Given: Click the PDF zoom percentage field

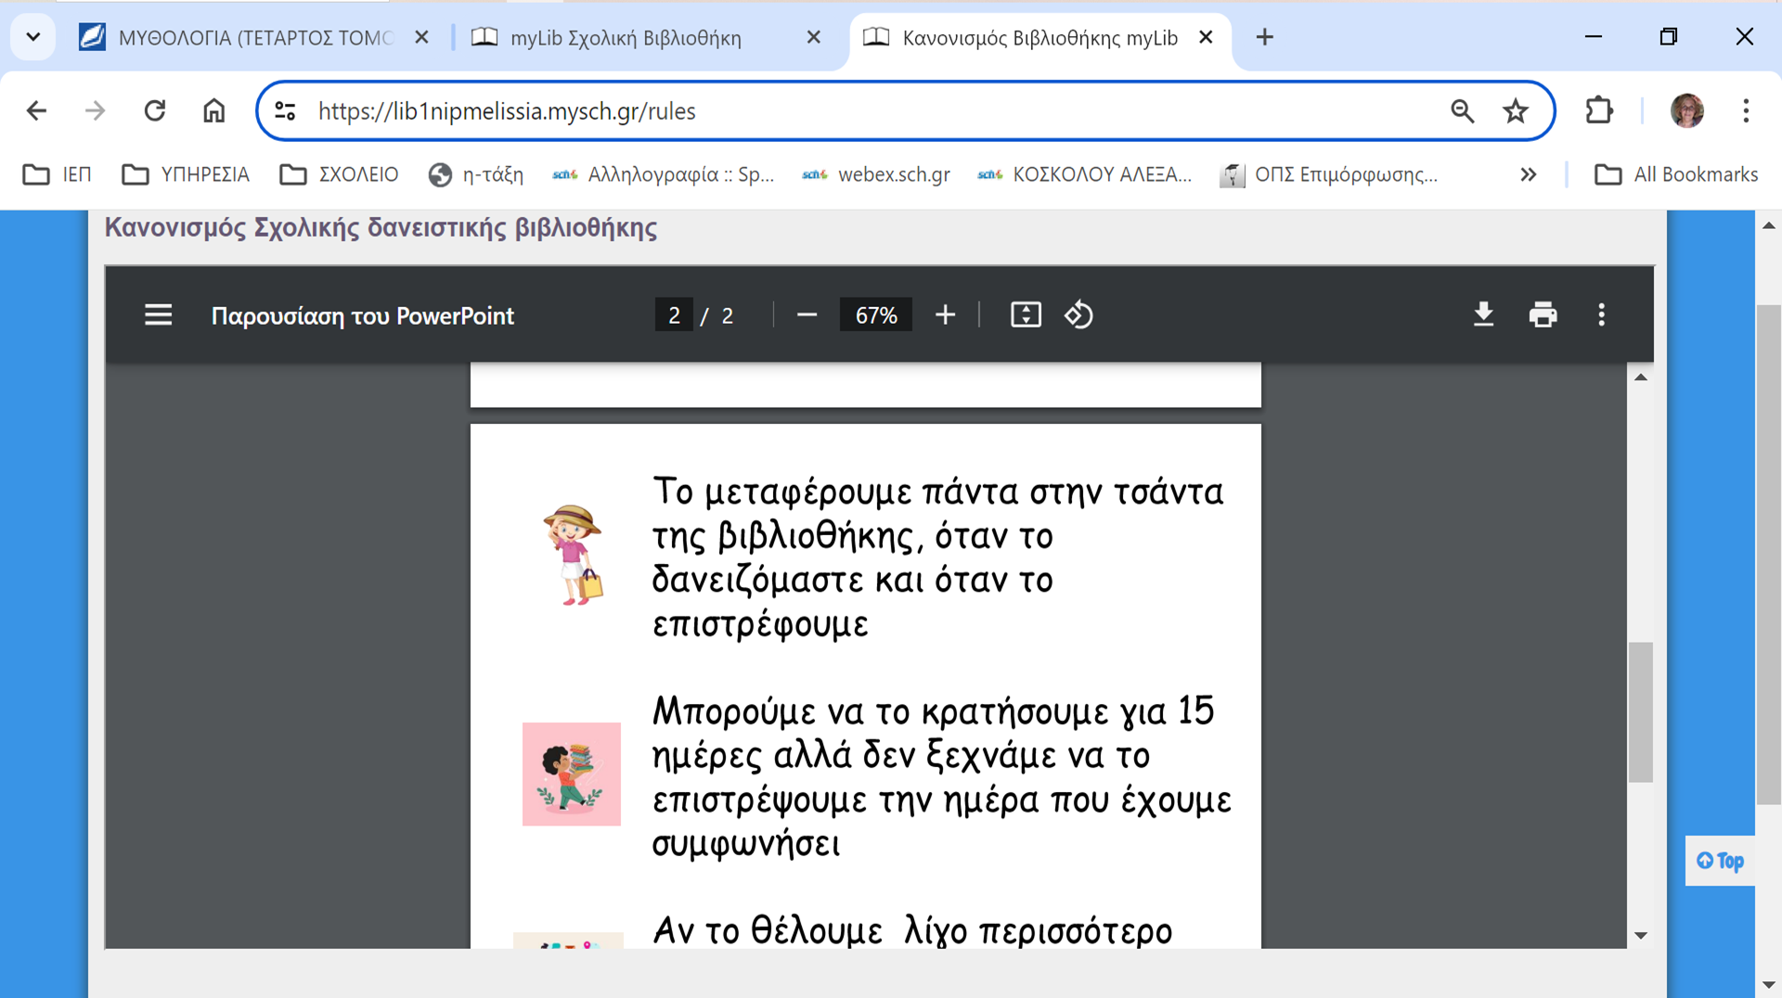Looking at the screenshot, I should pyautogui.click(x=875, y=315).
